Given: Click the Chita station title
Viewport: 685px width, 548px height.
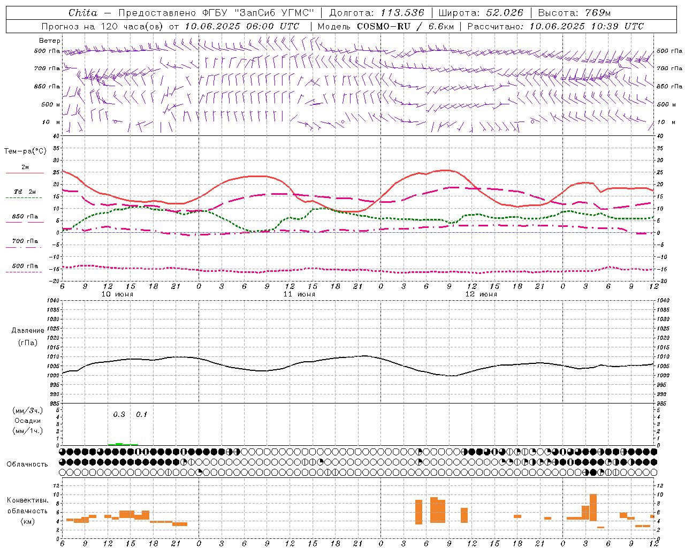Looking at the screenshot, I should [x=83, y=13].
